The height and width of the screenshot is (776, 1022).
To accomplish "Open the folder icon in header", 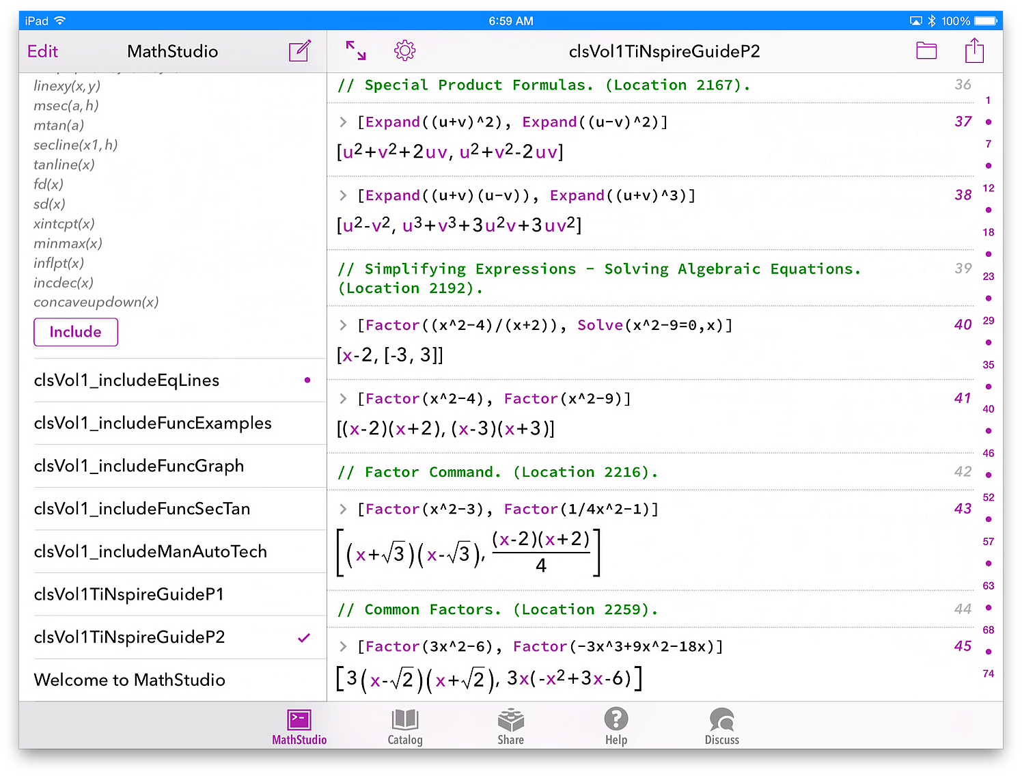I will [926, 51].
